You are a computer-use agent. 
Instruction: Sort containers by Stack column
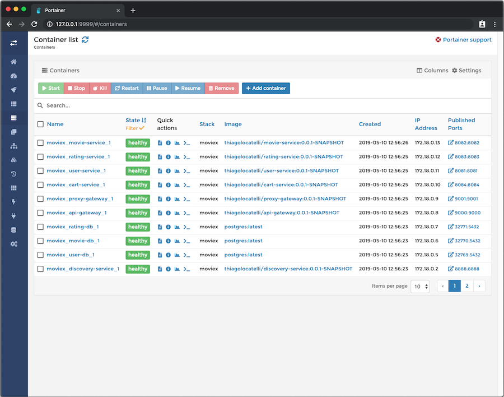207,124
